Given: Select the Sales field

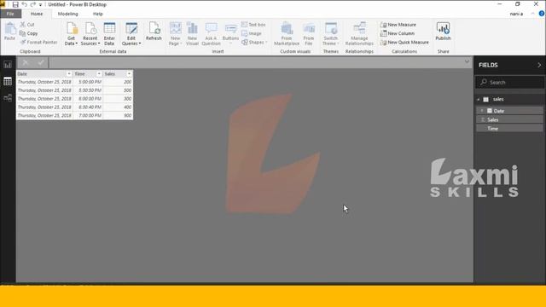Looking at the screenshot, I should tap(509, 119).
